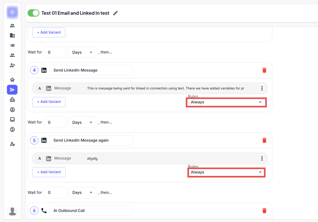Click the user avatar in the sidebar
318x222 pixels.
pyautogui.click(x=12, y=211)
